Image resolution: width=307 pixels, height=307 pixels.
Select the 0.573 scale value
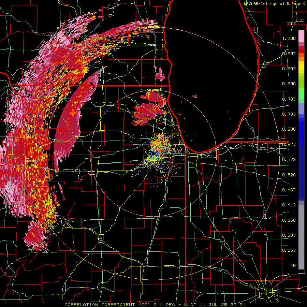289,160
